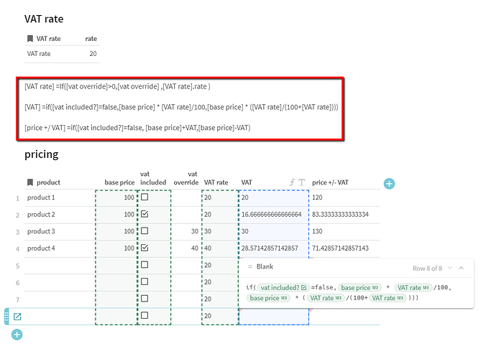The width and height of the screenshot is (486, 359).
Task: Click price value 71.42857142857143
Action: pyautogui.click(x=340, y=248)
